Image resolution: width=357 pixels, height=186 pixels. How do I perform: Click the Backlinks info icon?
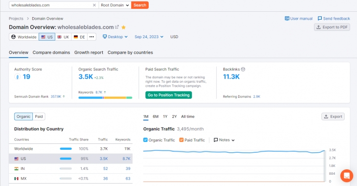(x=243, y=70)
